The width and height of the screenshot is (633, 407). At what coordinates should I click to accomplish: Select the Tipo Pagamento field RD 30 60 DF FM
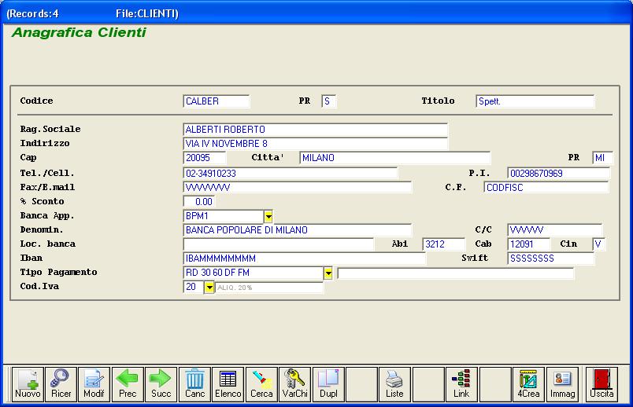253,273
